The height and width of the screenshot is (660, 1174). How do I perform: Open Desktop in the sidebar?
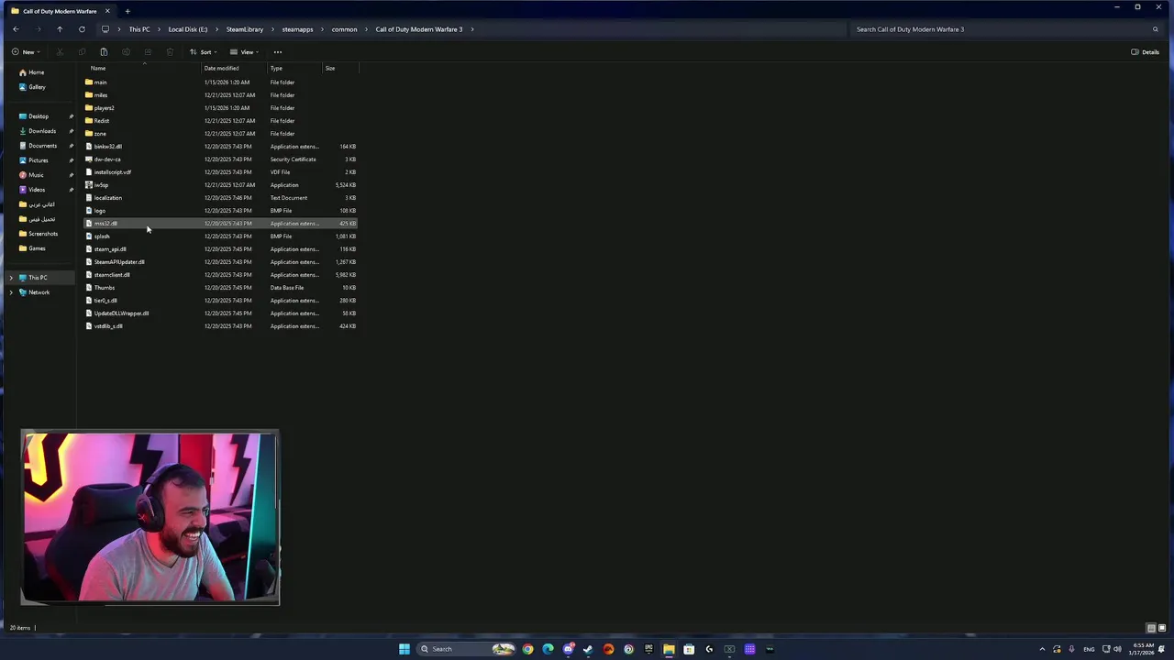[34, 116]
